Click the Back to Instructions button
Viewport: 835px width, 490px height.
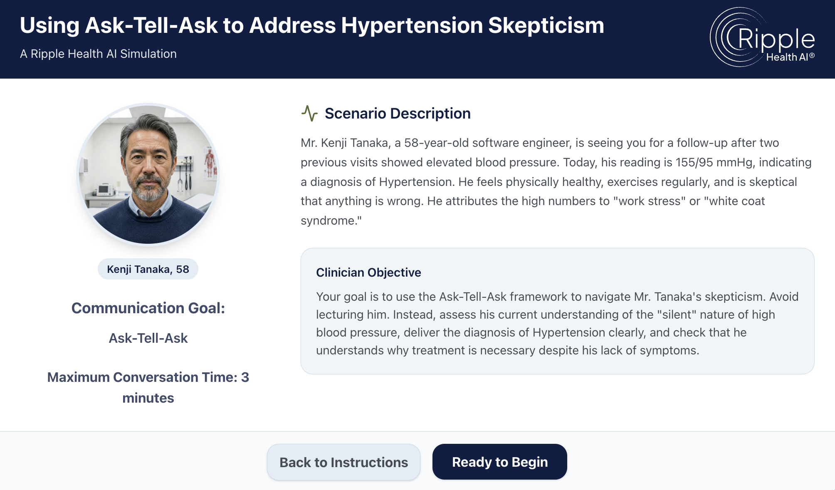(x=343, y=462)
